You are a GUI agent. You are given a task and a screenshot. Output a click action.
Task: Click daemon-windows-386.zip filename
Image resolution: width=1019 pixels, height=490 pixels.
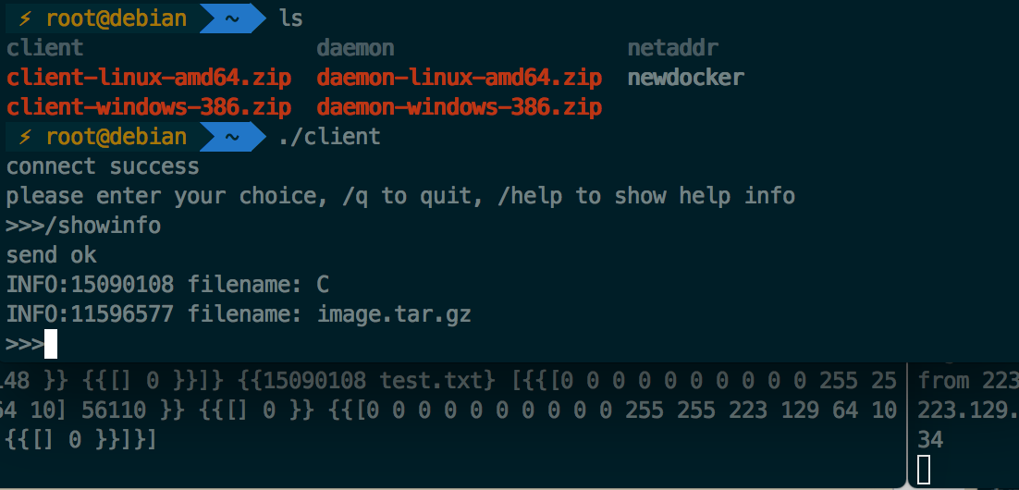460,107
